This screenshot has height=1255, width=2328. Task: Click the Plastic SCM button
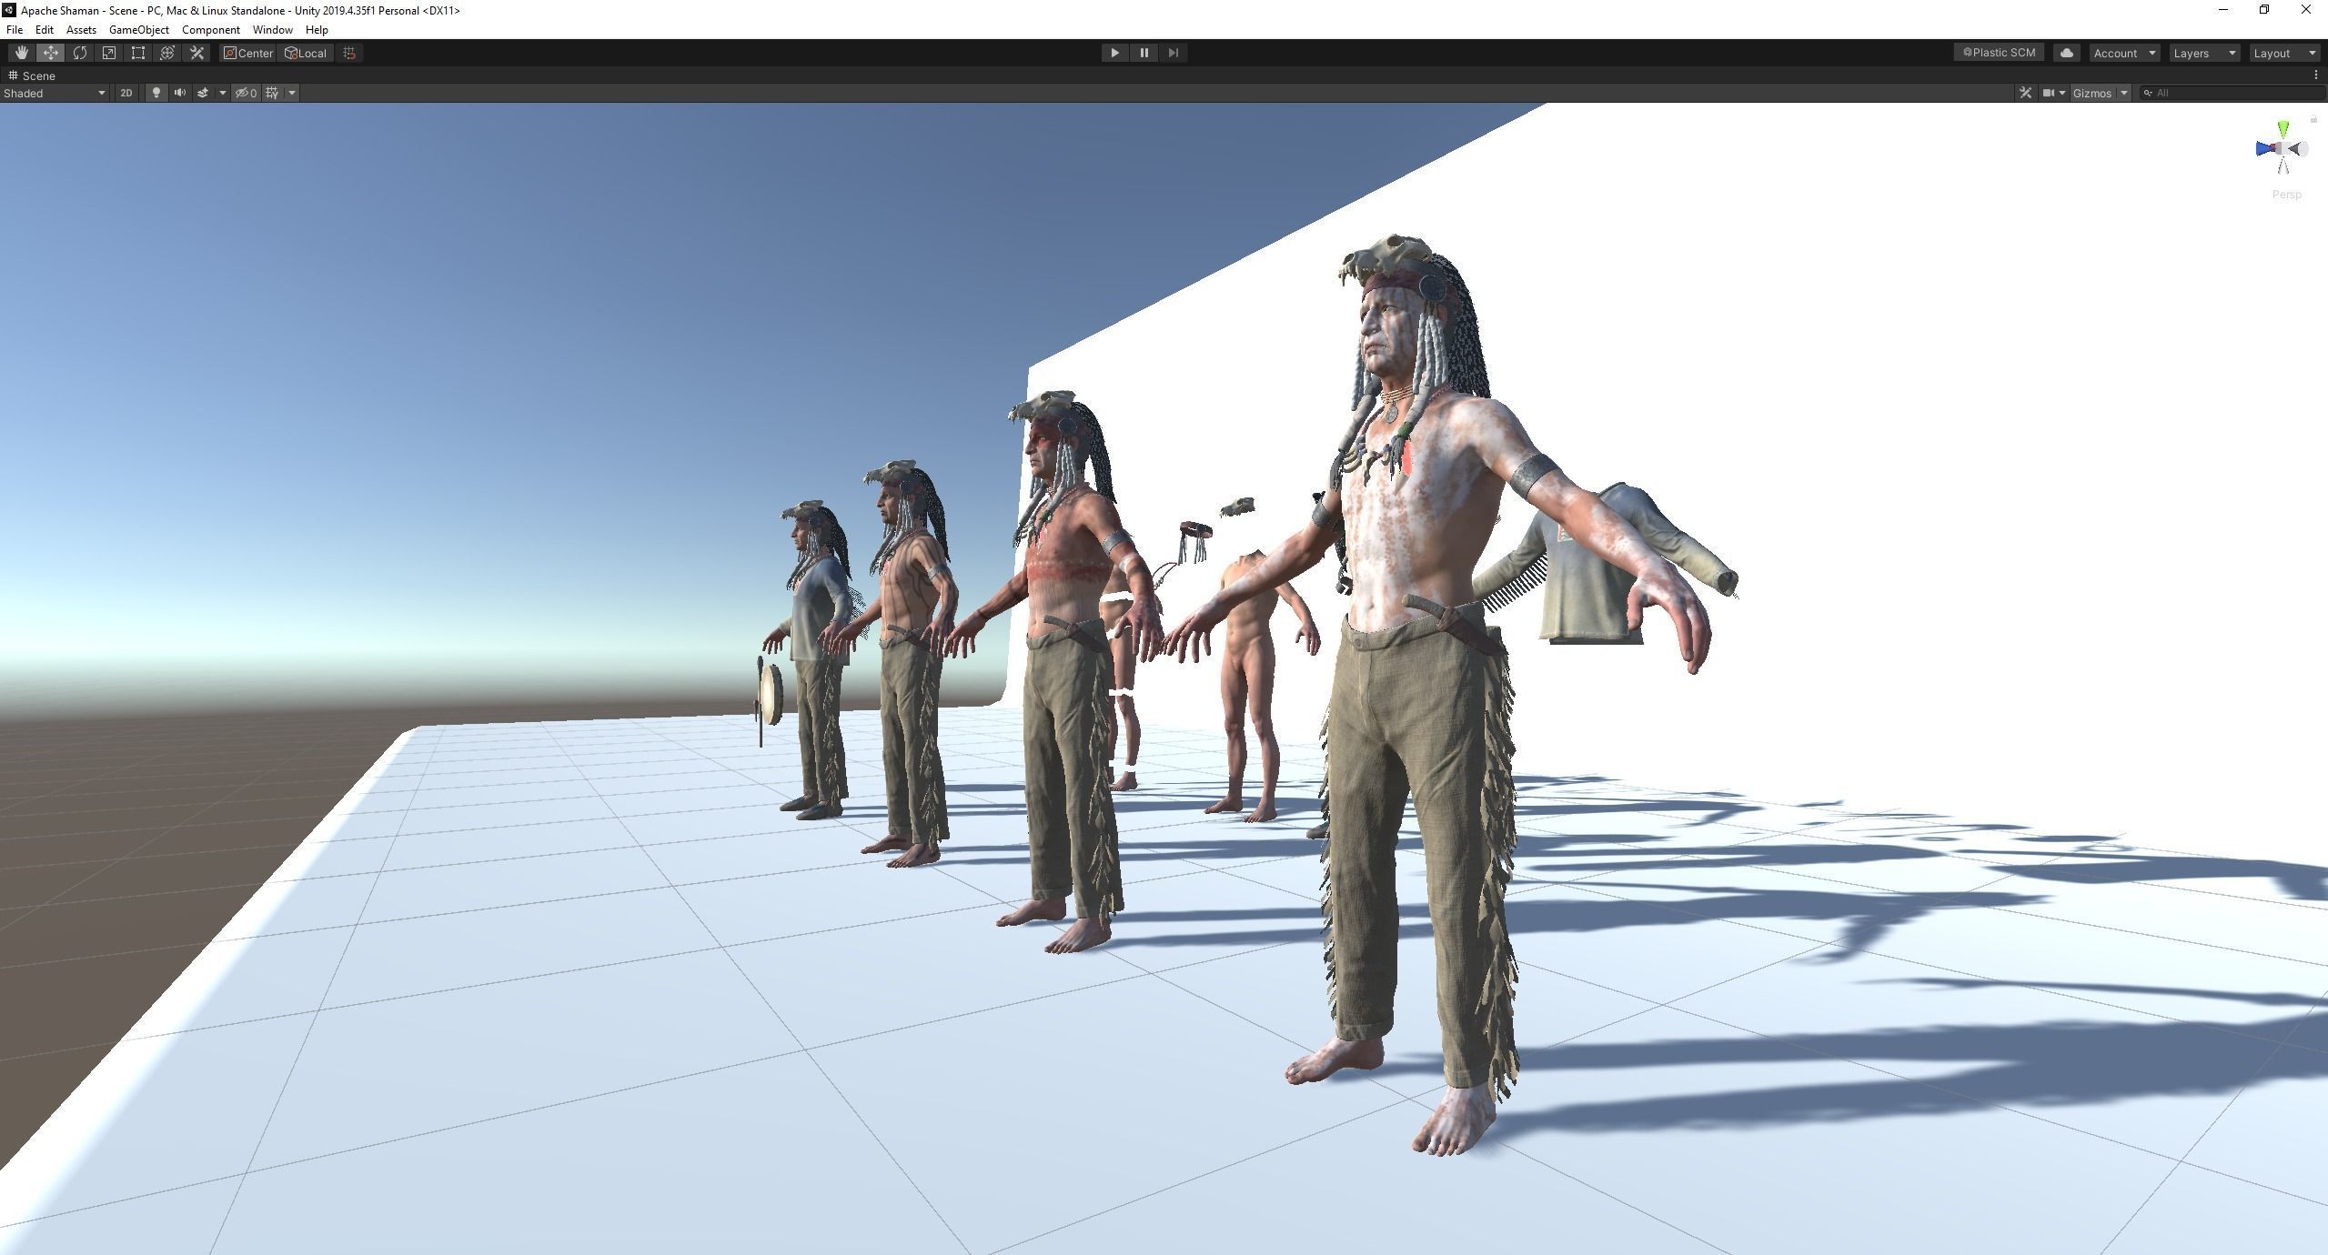pyautogui.click(x=1999, y=53)
